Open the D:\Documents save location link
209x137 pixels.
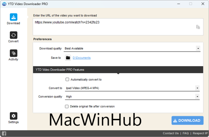(x=82, y=58)
